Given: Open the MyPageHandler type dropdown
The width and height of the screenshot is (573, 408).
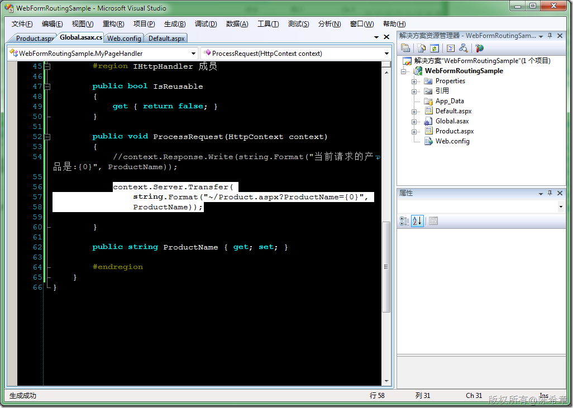Looking at the screenshot, I should [x=193, y=54].
